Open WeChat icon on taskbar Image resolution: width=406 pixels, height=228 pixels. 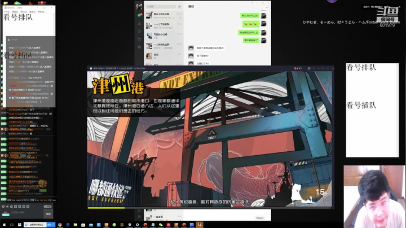[161, 225]
